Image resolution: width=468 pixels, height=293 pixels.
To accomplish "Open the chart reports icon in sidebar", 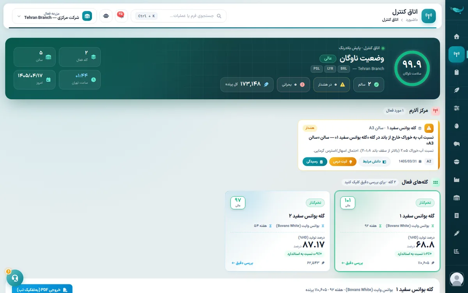I will click(457, 251).
